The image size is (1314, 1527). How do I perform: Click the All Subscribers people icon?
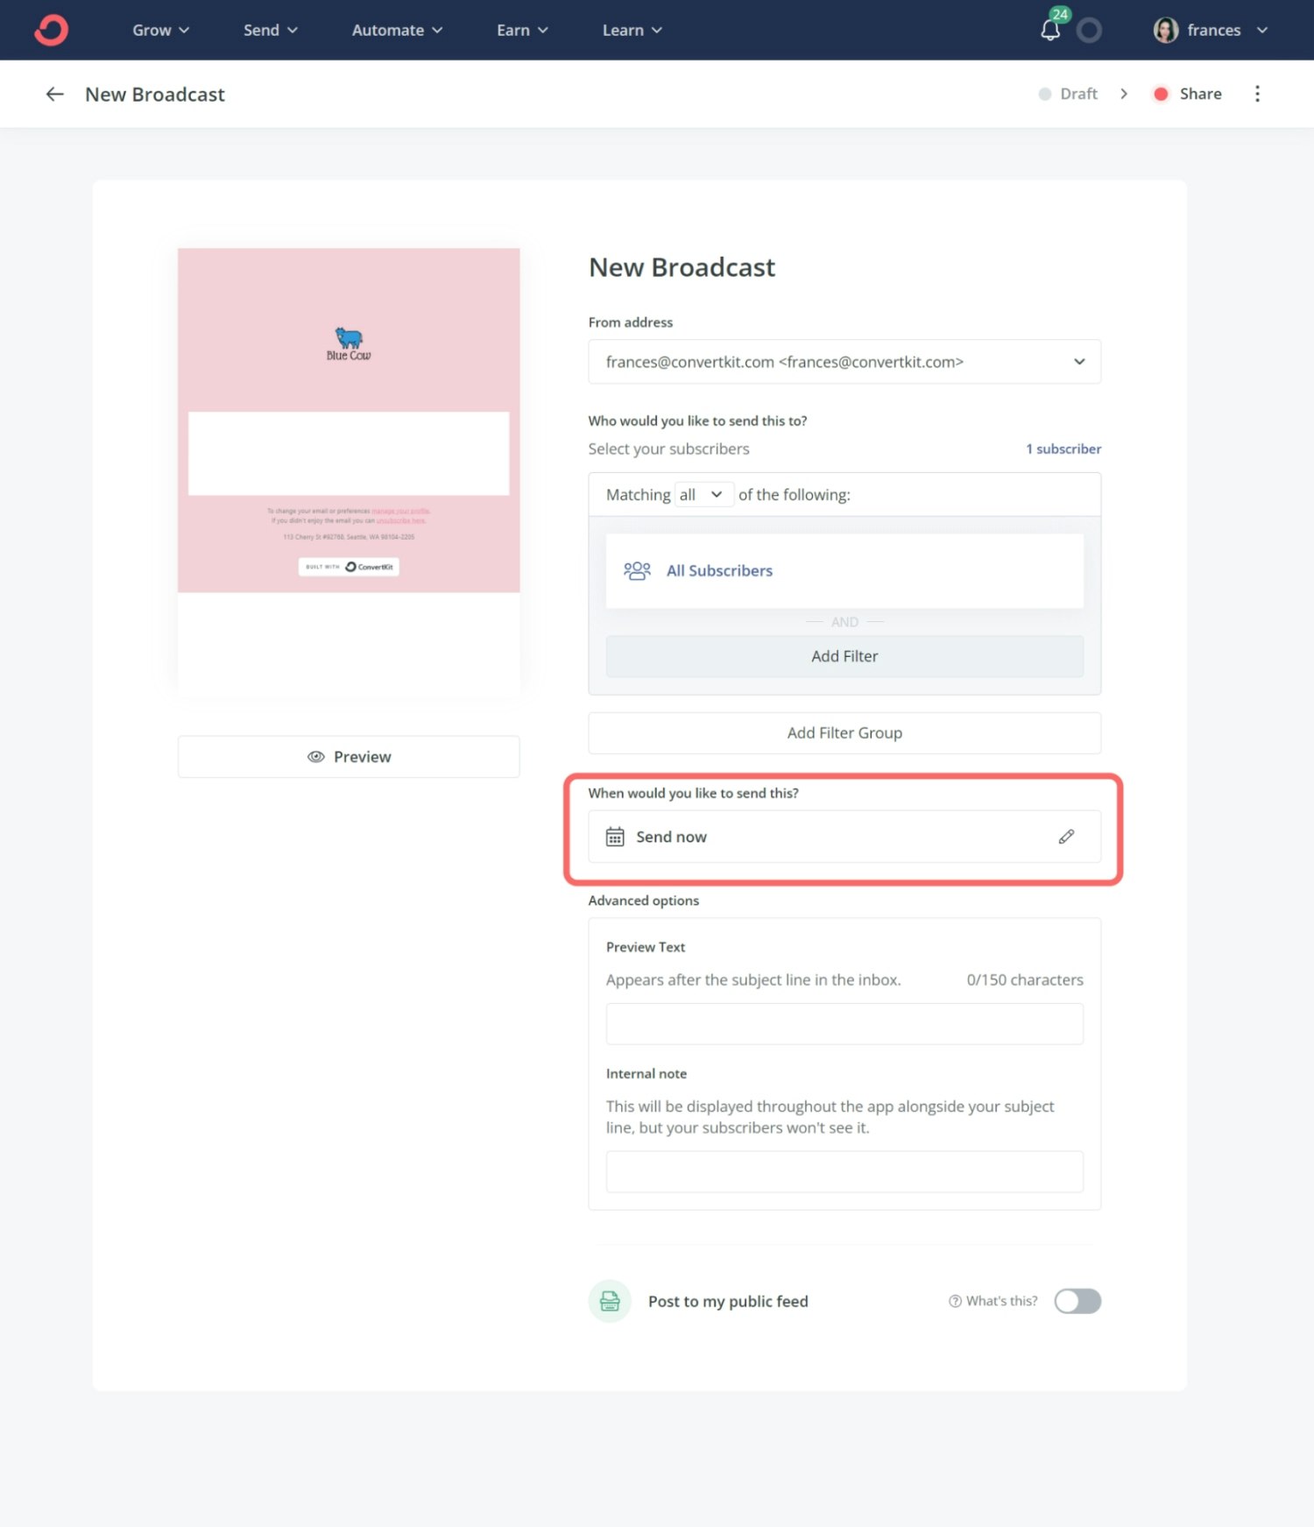click(x=637, y=571)
